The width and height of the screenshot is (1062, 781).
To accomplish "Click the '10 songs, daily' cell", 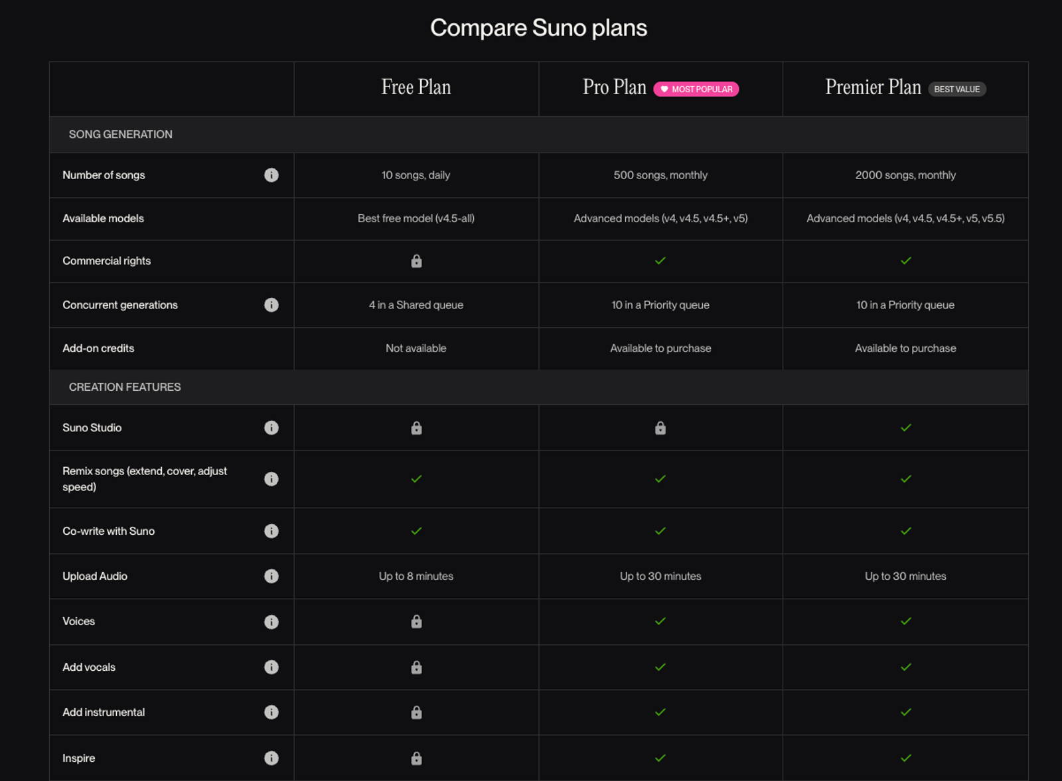I will pos(416,175).
